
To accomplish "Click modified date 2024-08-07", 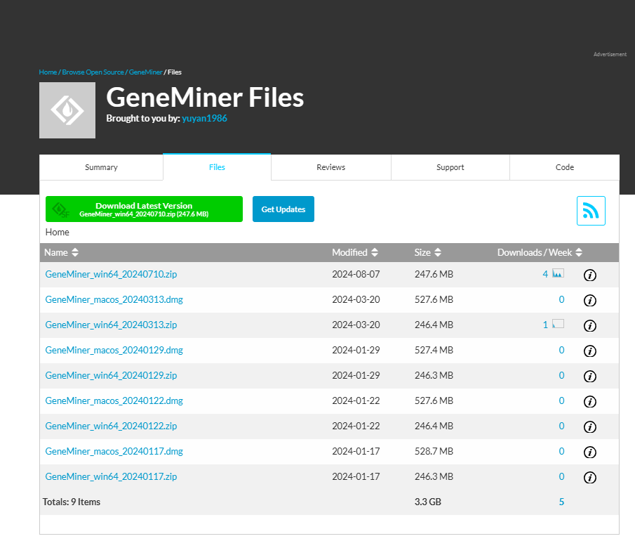I will tap(356, 274).
